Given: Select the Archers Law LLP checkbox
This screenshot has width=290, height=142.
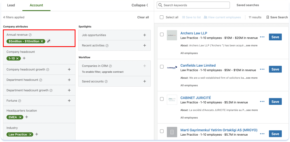Looking at the screenshot, I should (x=162, y=35).
